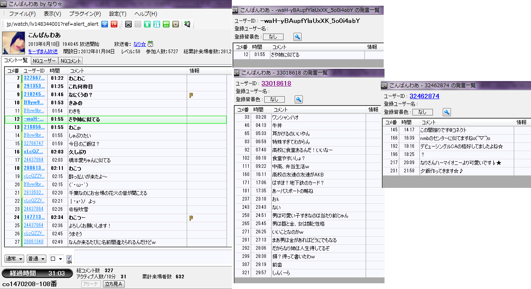Viewport: 531px width, 289px height.
Task: Click the red disconnect icon in the toolbar
Action: (114, 24)
